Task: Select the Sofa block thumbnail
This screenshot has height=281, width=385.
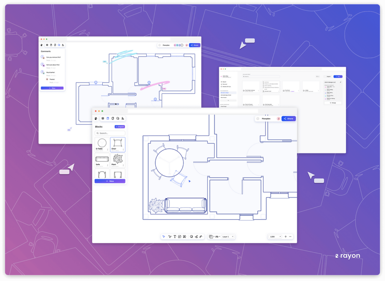Action: click(x=102, y=160)
